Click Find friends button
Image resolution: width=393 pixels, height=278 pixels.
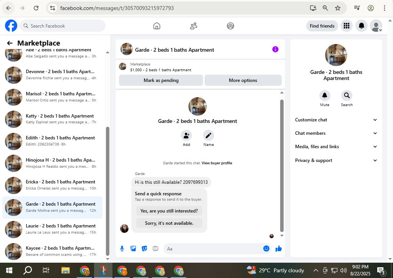pyautogui.click(x=322, y=26)
